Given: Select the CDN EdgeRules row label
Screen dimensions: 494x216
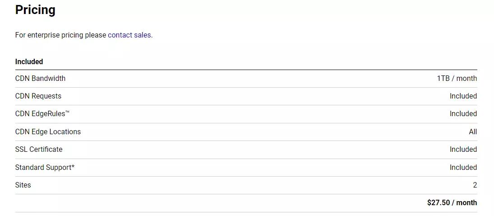Looking at the screenshot, I should pyautogui.click(x=42, y=114).
